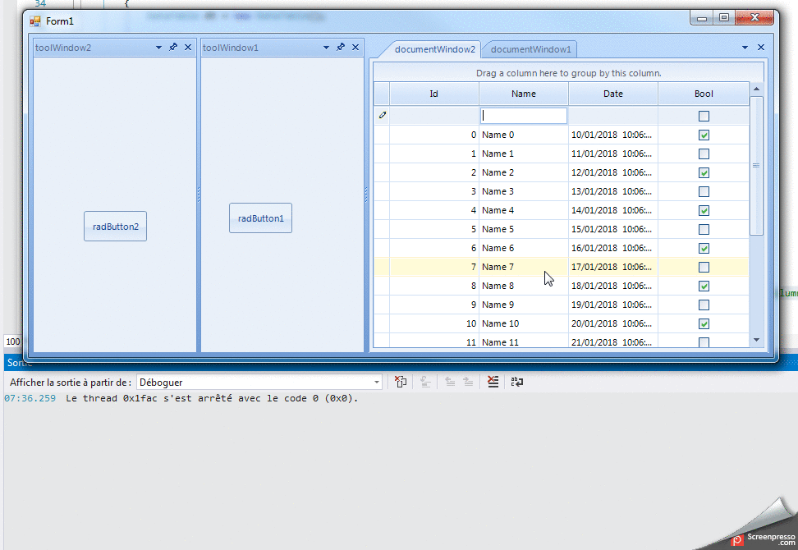The image size is (798, 550).
Task: Uncheck Bool checkbox for Name 0
Action: 704,135
